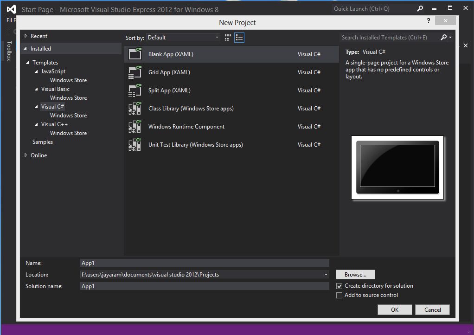Select Windows Store under JavaScript
Image resolution: width=474 pixels, height=335 pixels.
68,80
